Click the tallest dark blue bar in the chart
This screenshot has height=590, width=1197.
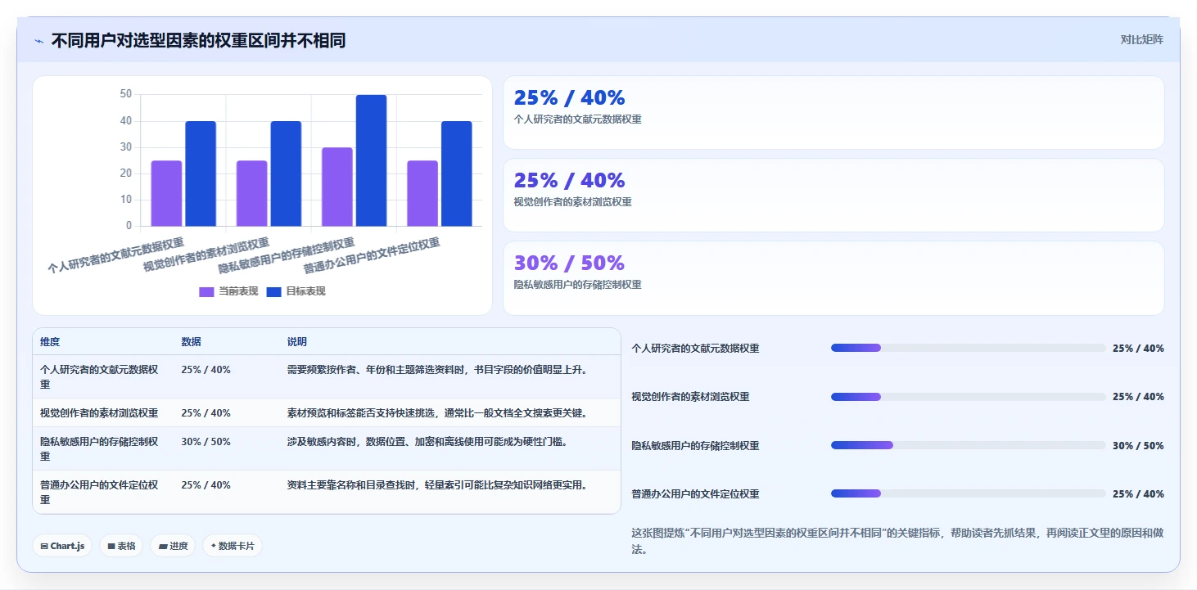tap(371, 160)
